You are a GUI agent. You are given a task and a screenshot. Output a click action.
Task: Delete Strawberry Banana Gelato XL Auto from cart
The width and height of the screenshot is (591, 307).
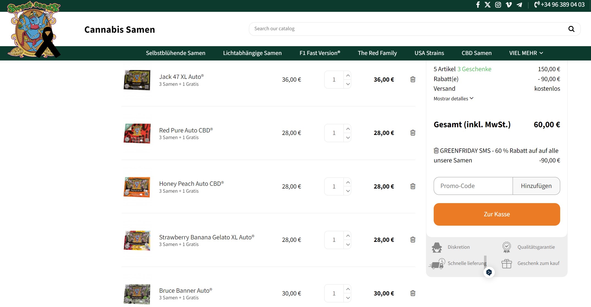[x=413, y=240]
